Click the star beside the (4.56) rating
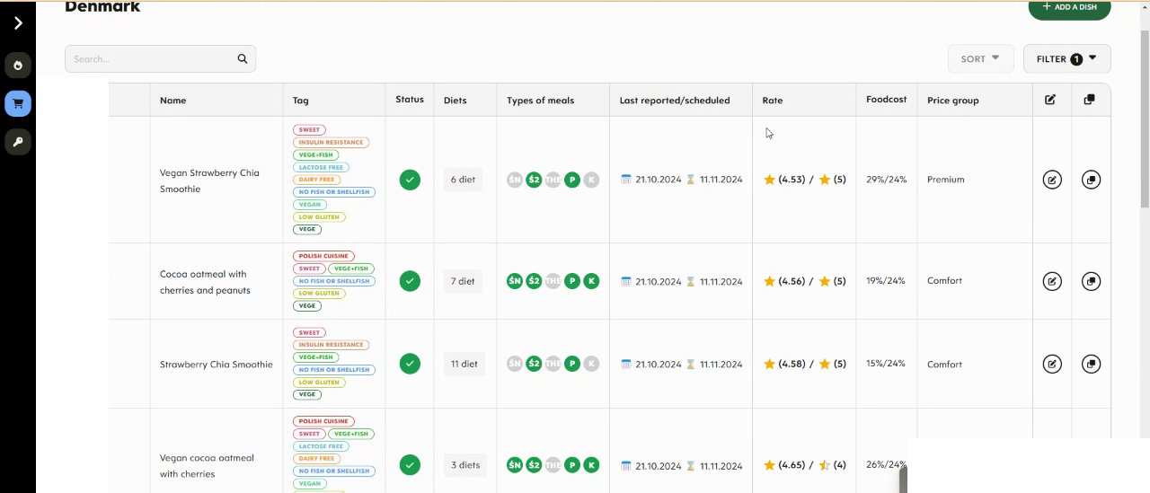 pyautogui.click(x=769, y=281)
